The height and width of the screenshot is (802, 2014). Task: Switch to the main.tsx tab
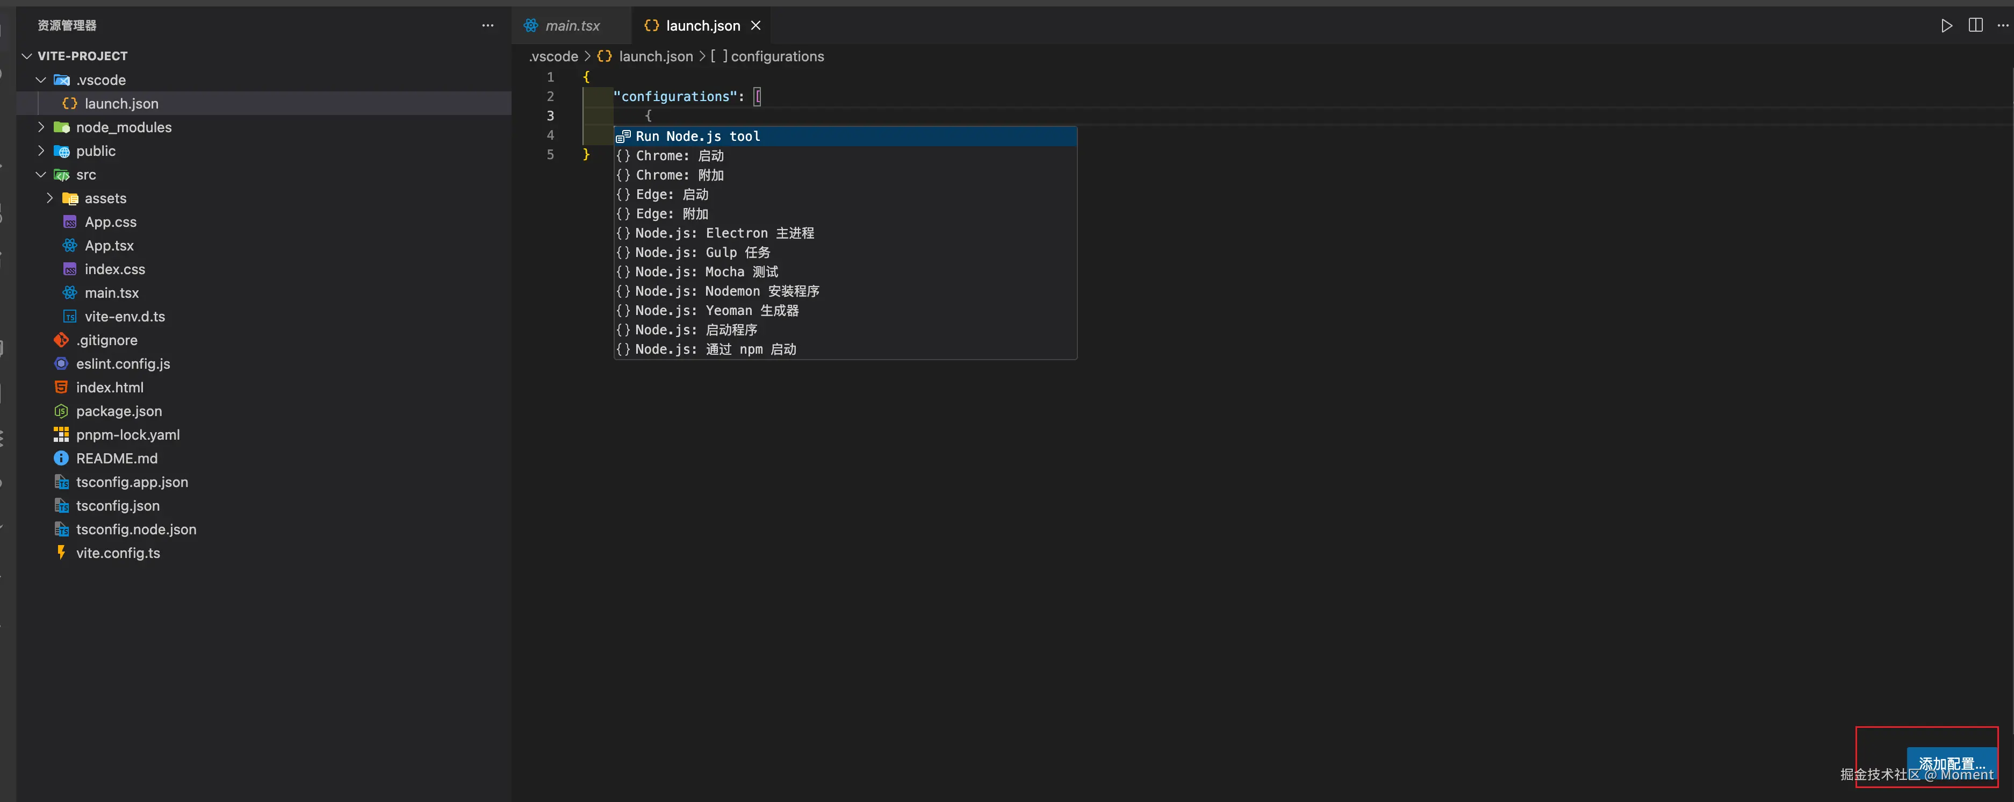(x=572, y=26)
